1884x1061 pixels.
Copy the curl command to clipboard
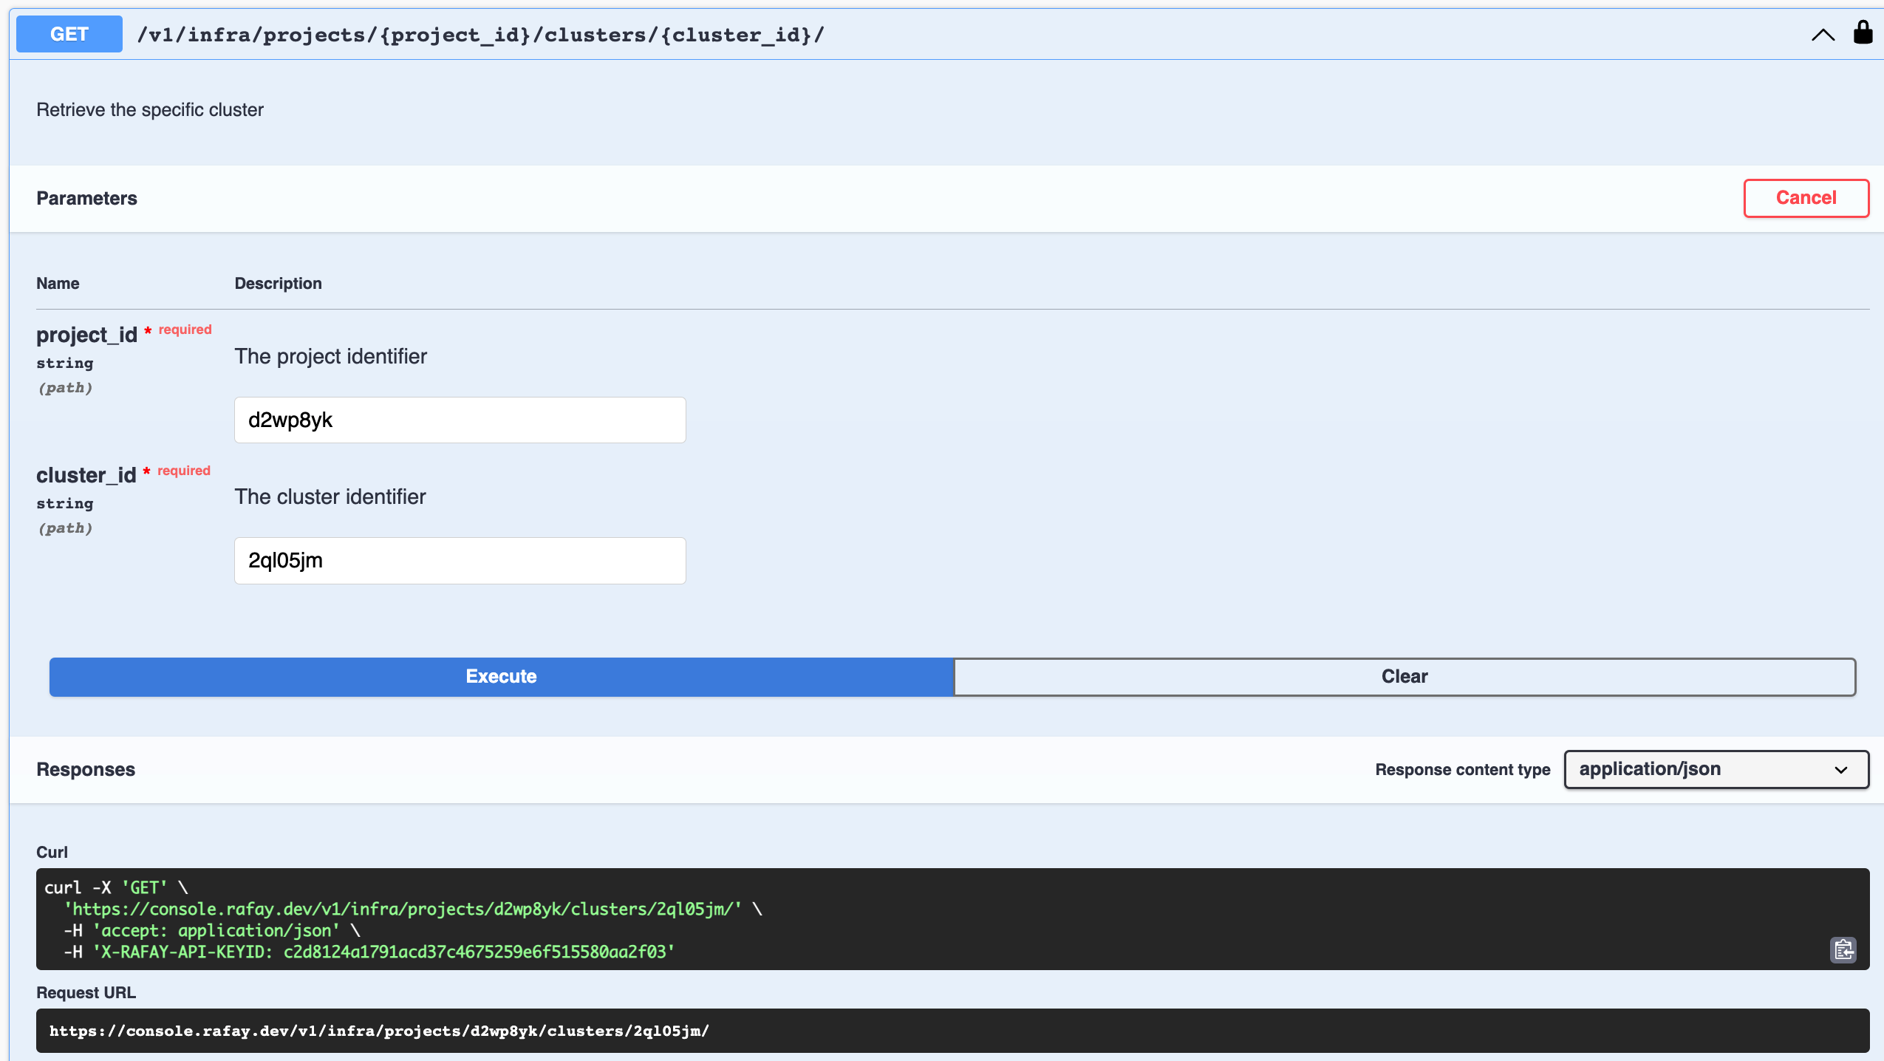point(1843,949)
